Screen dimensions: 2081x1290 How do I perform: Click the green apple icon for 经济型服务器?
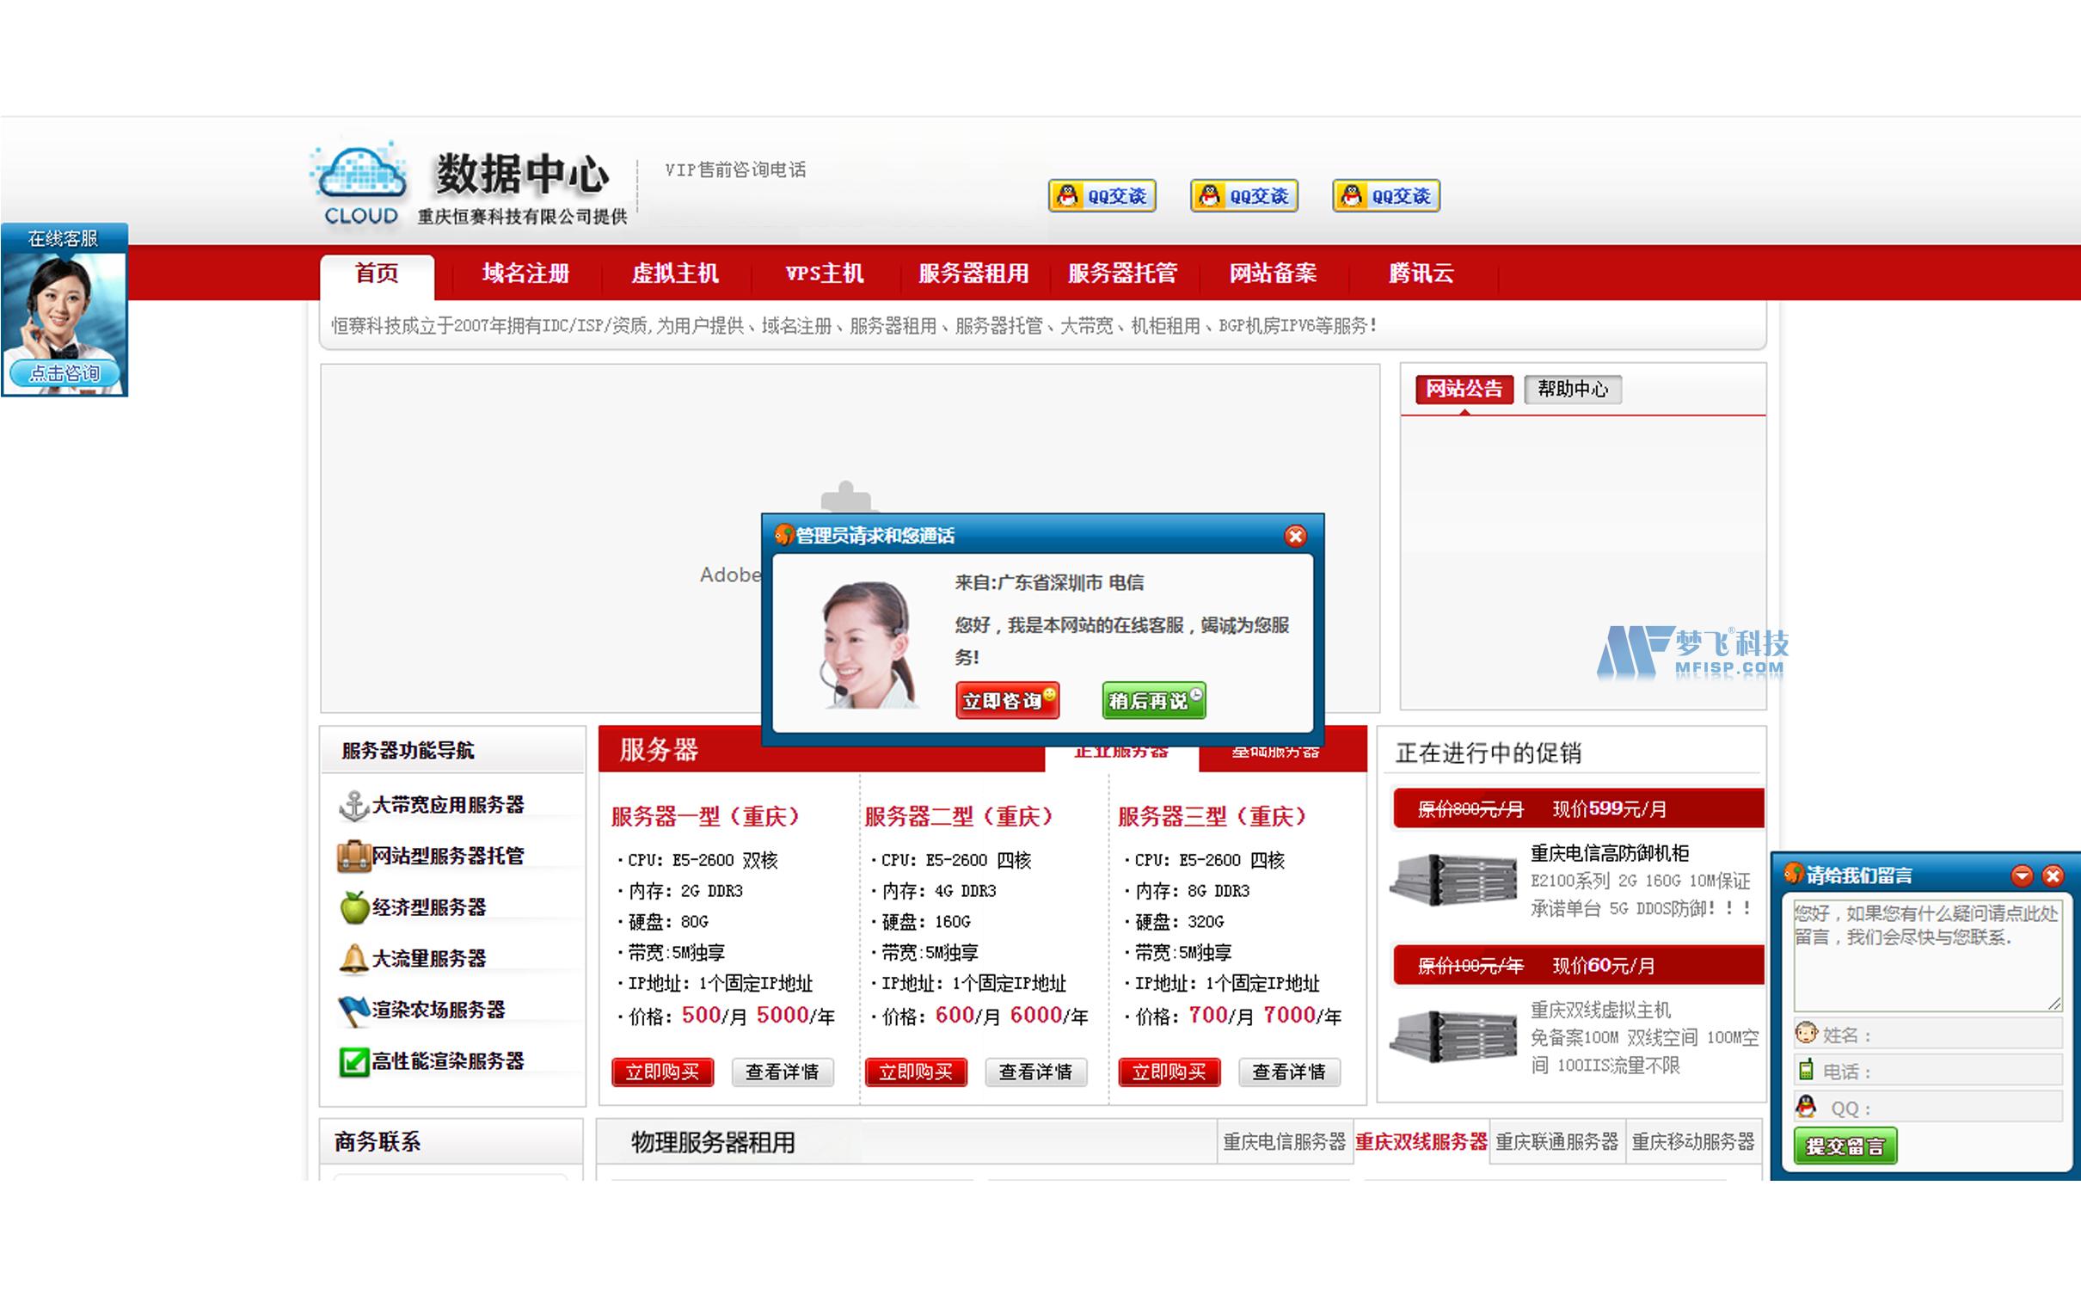click(x=353, y=907)
